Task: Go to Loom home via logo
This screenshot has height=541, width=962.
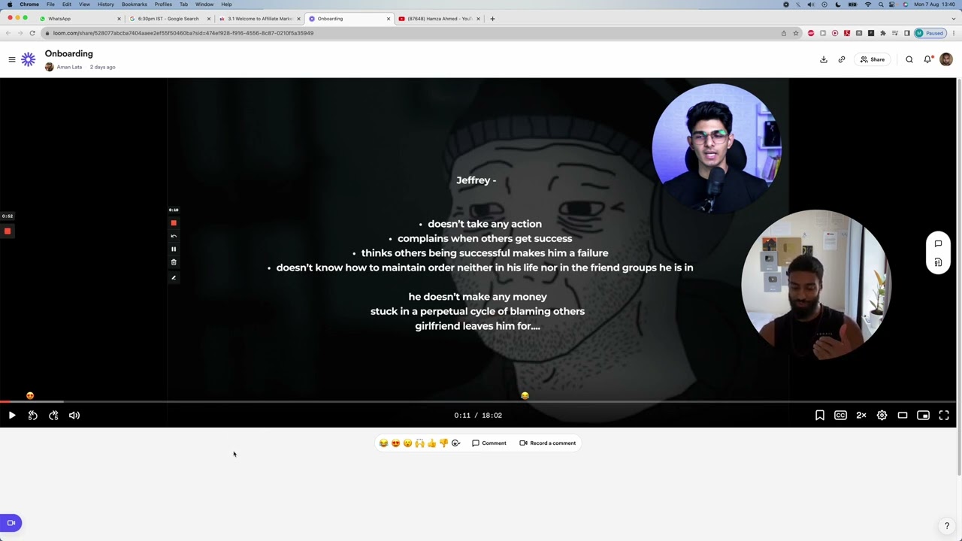Action: (28, 59)
